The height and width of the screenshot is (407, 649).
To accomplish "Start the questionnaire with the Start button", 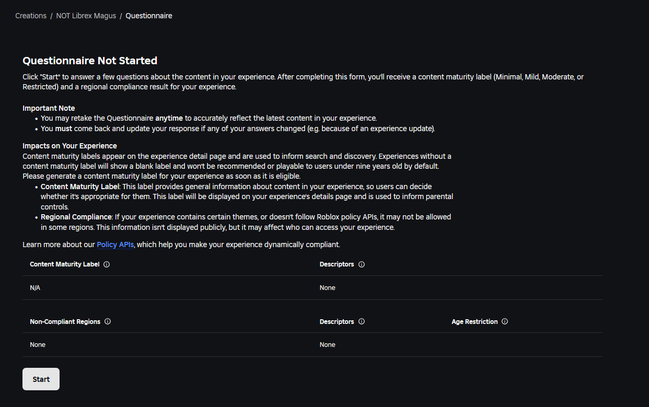I will coord(41,379).
